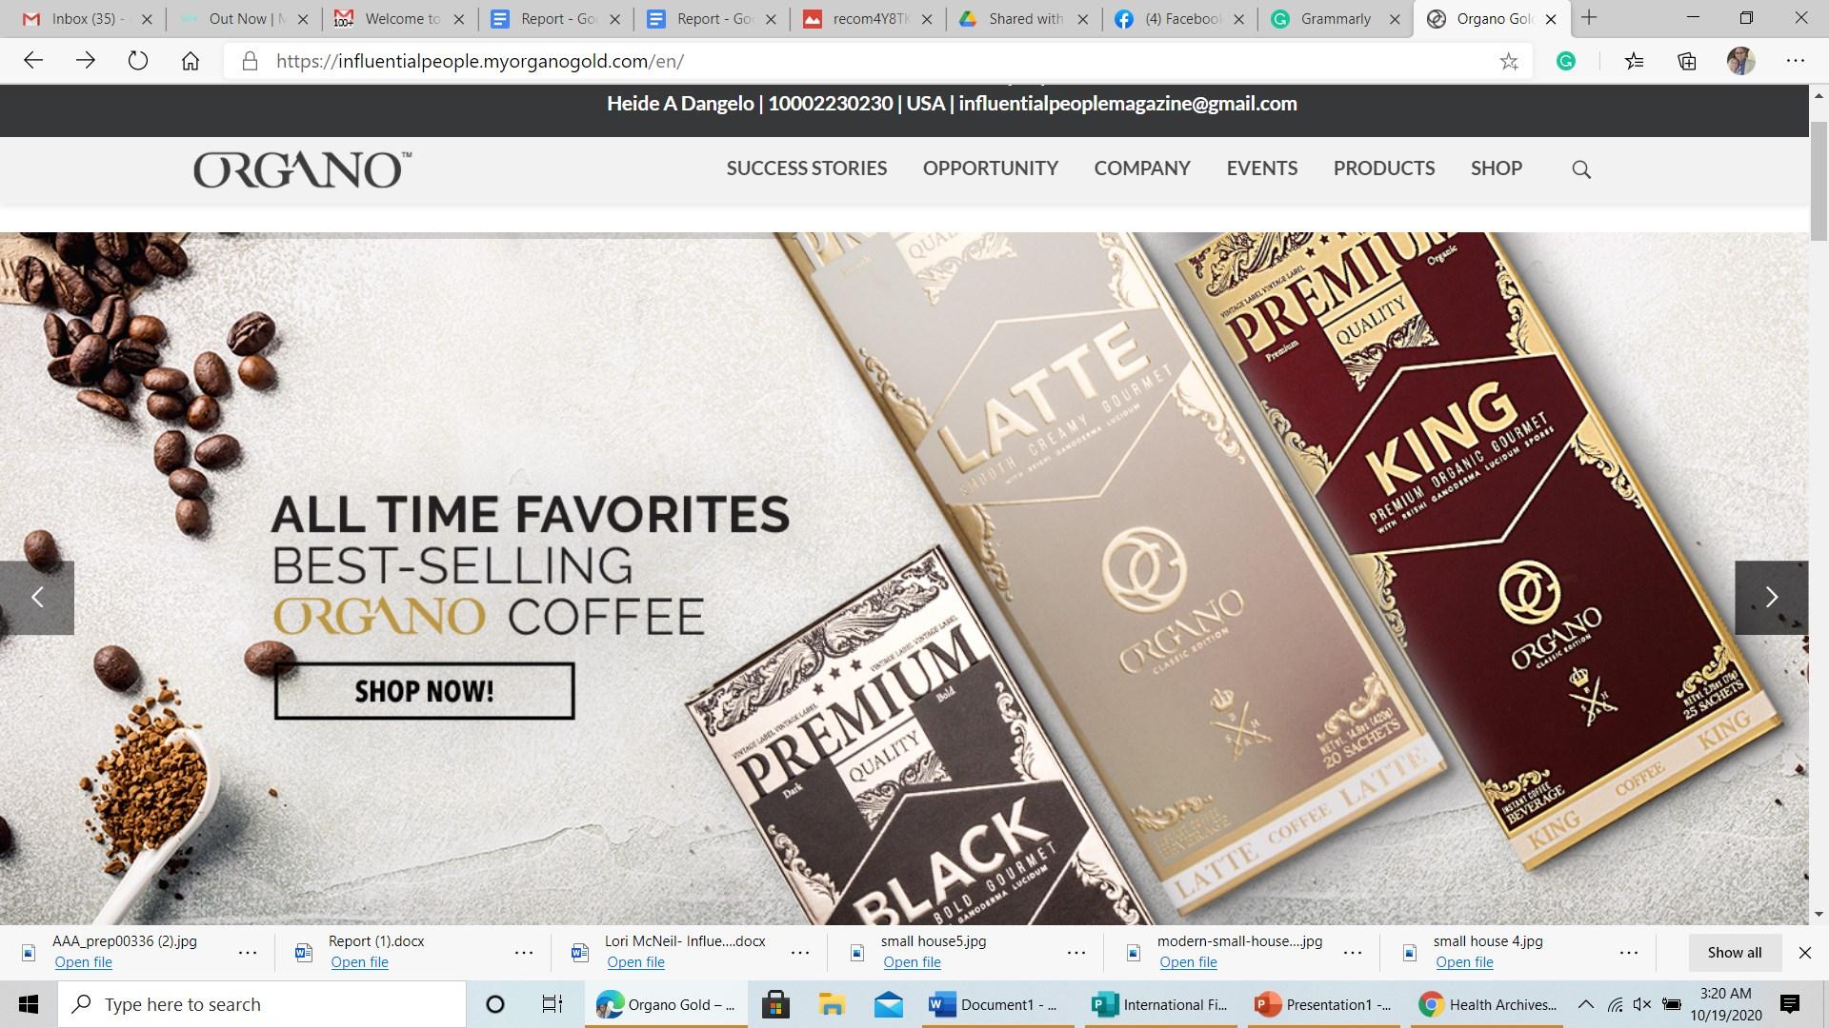Click the browser address bar
1829x1028 pixels.
pyautogui.click(x=857, y=61)
